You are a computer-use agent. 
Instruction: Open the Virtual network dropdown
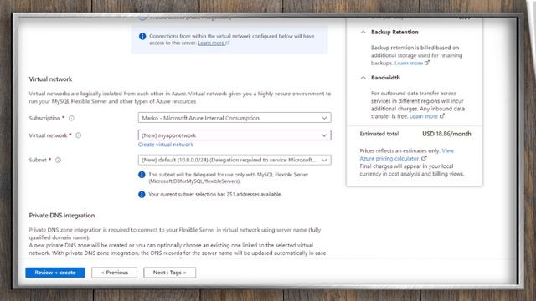tap(234, 135)
